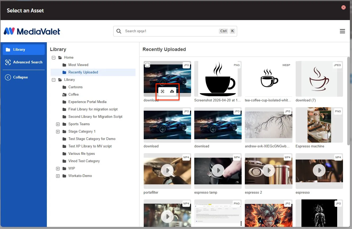The width and height of the screenshot is (352, 229).
Task: Click the 'Espresso machine' caption text
Action: (x=310, y=146)
